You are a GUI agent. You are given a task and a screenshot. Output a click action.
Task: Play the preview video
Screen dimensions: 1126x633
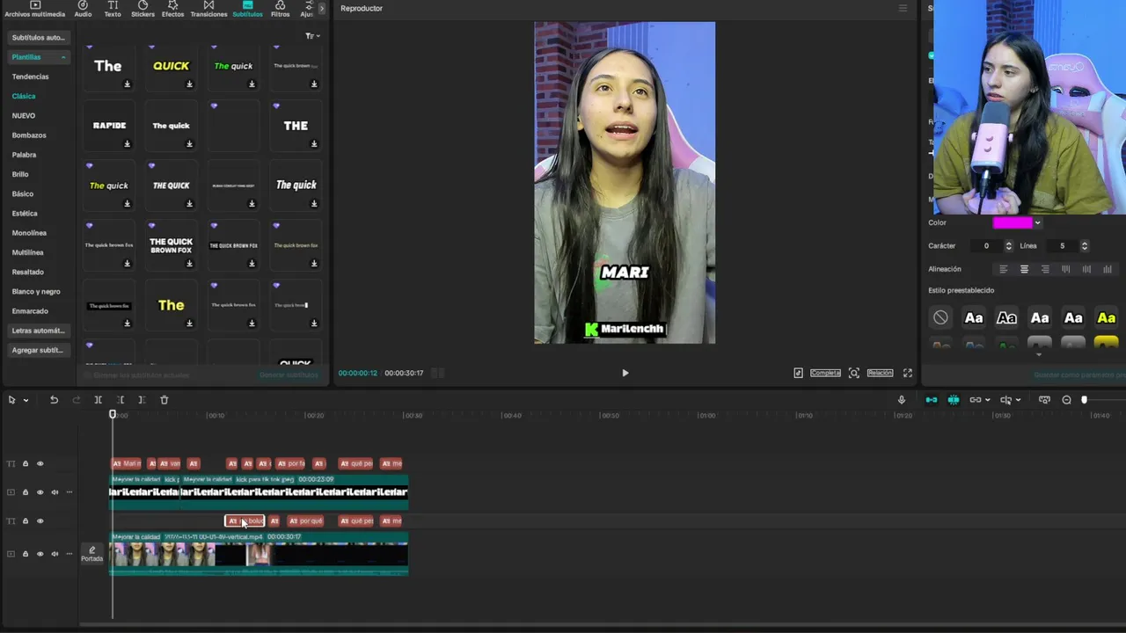[x=625, y=373]
